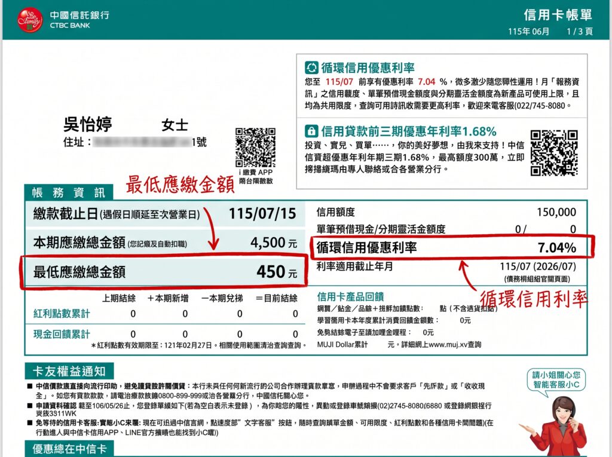This screenshot has height=457, width=612.
Task: Click the 0800-899-999 hotline number
Action: [180, 395]
